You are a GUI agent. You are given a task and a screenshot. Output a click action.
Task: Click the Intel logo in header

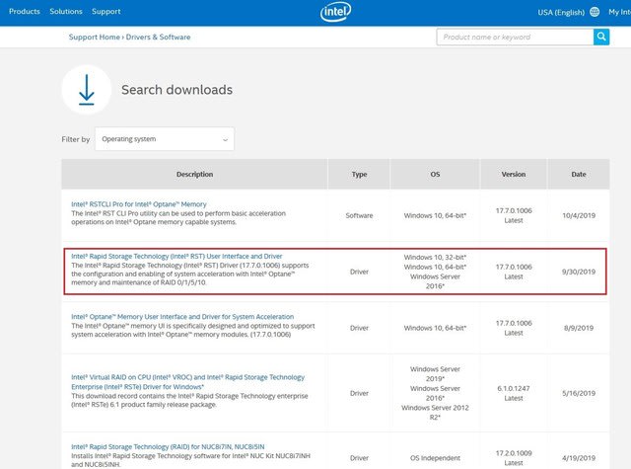coord(335,12)
